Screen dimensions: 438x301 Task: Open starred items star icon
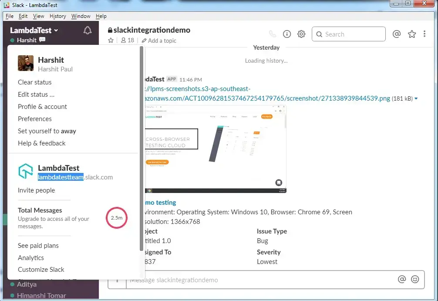(411, 34)
